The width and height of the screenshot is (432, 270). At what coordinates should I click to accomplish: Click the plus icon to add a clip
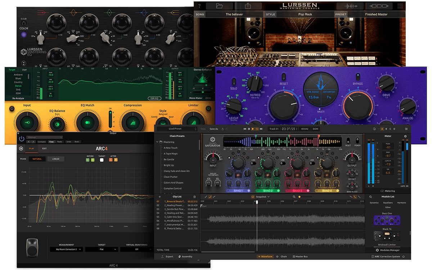[159, 197]
